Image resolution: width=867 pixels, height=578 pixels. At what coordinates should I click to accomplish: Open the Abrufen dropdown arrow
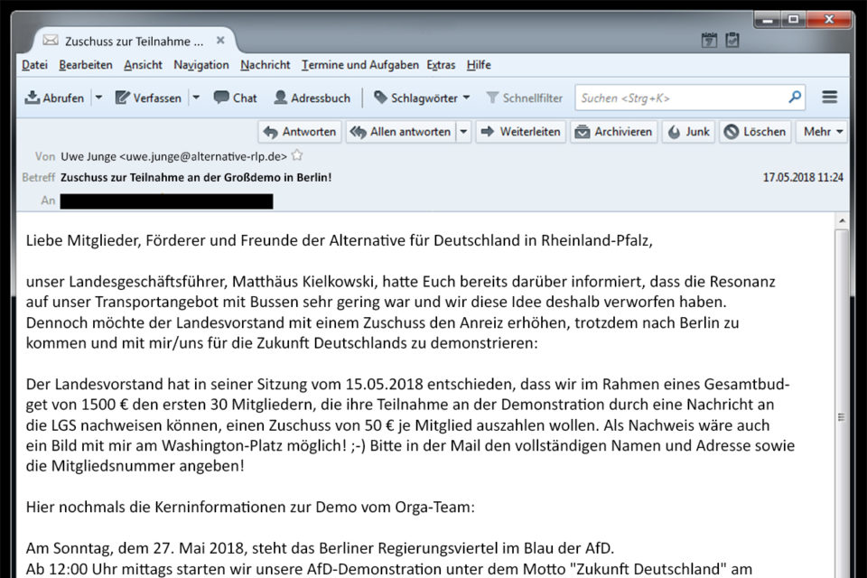(x=98, y=98)
